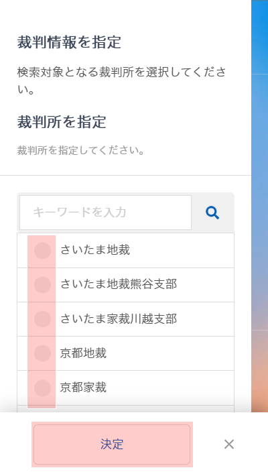Click the 京都家裁 row label
This screenshot has width=268, height=476.
click(x=83, y=388)
